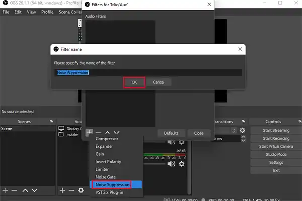This screenshot has width=302, height=201.
Task: Click Start Recording
Action: tap(276, 139)
